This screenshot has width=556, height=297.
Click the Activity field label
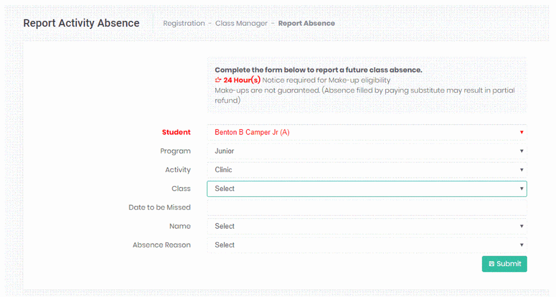[x=178, y=170]
